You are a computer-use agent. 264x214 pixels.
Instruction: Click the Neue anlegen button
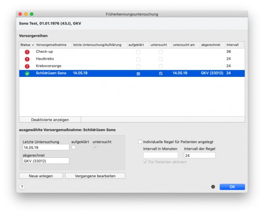click(41, 176)
